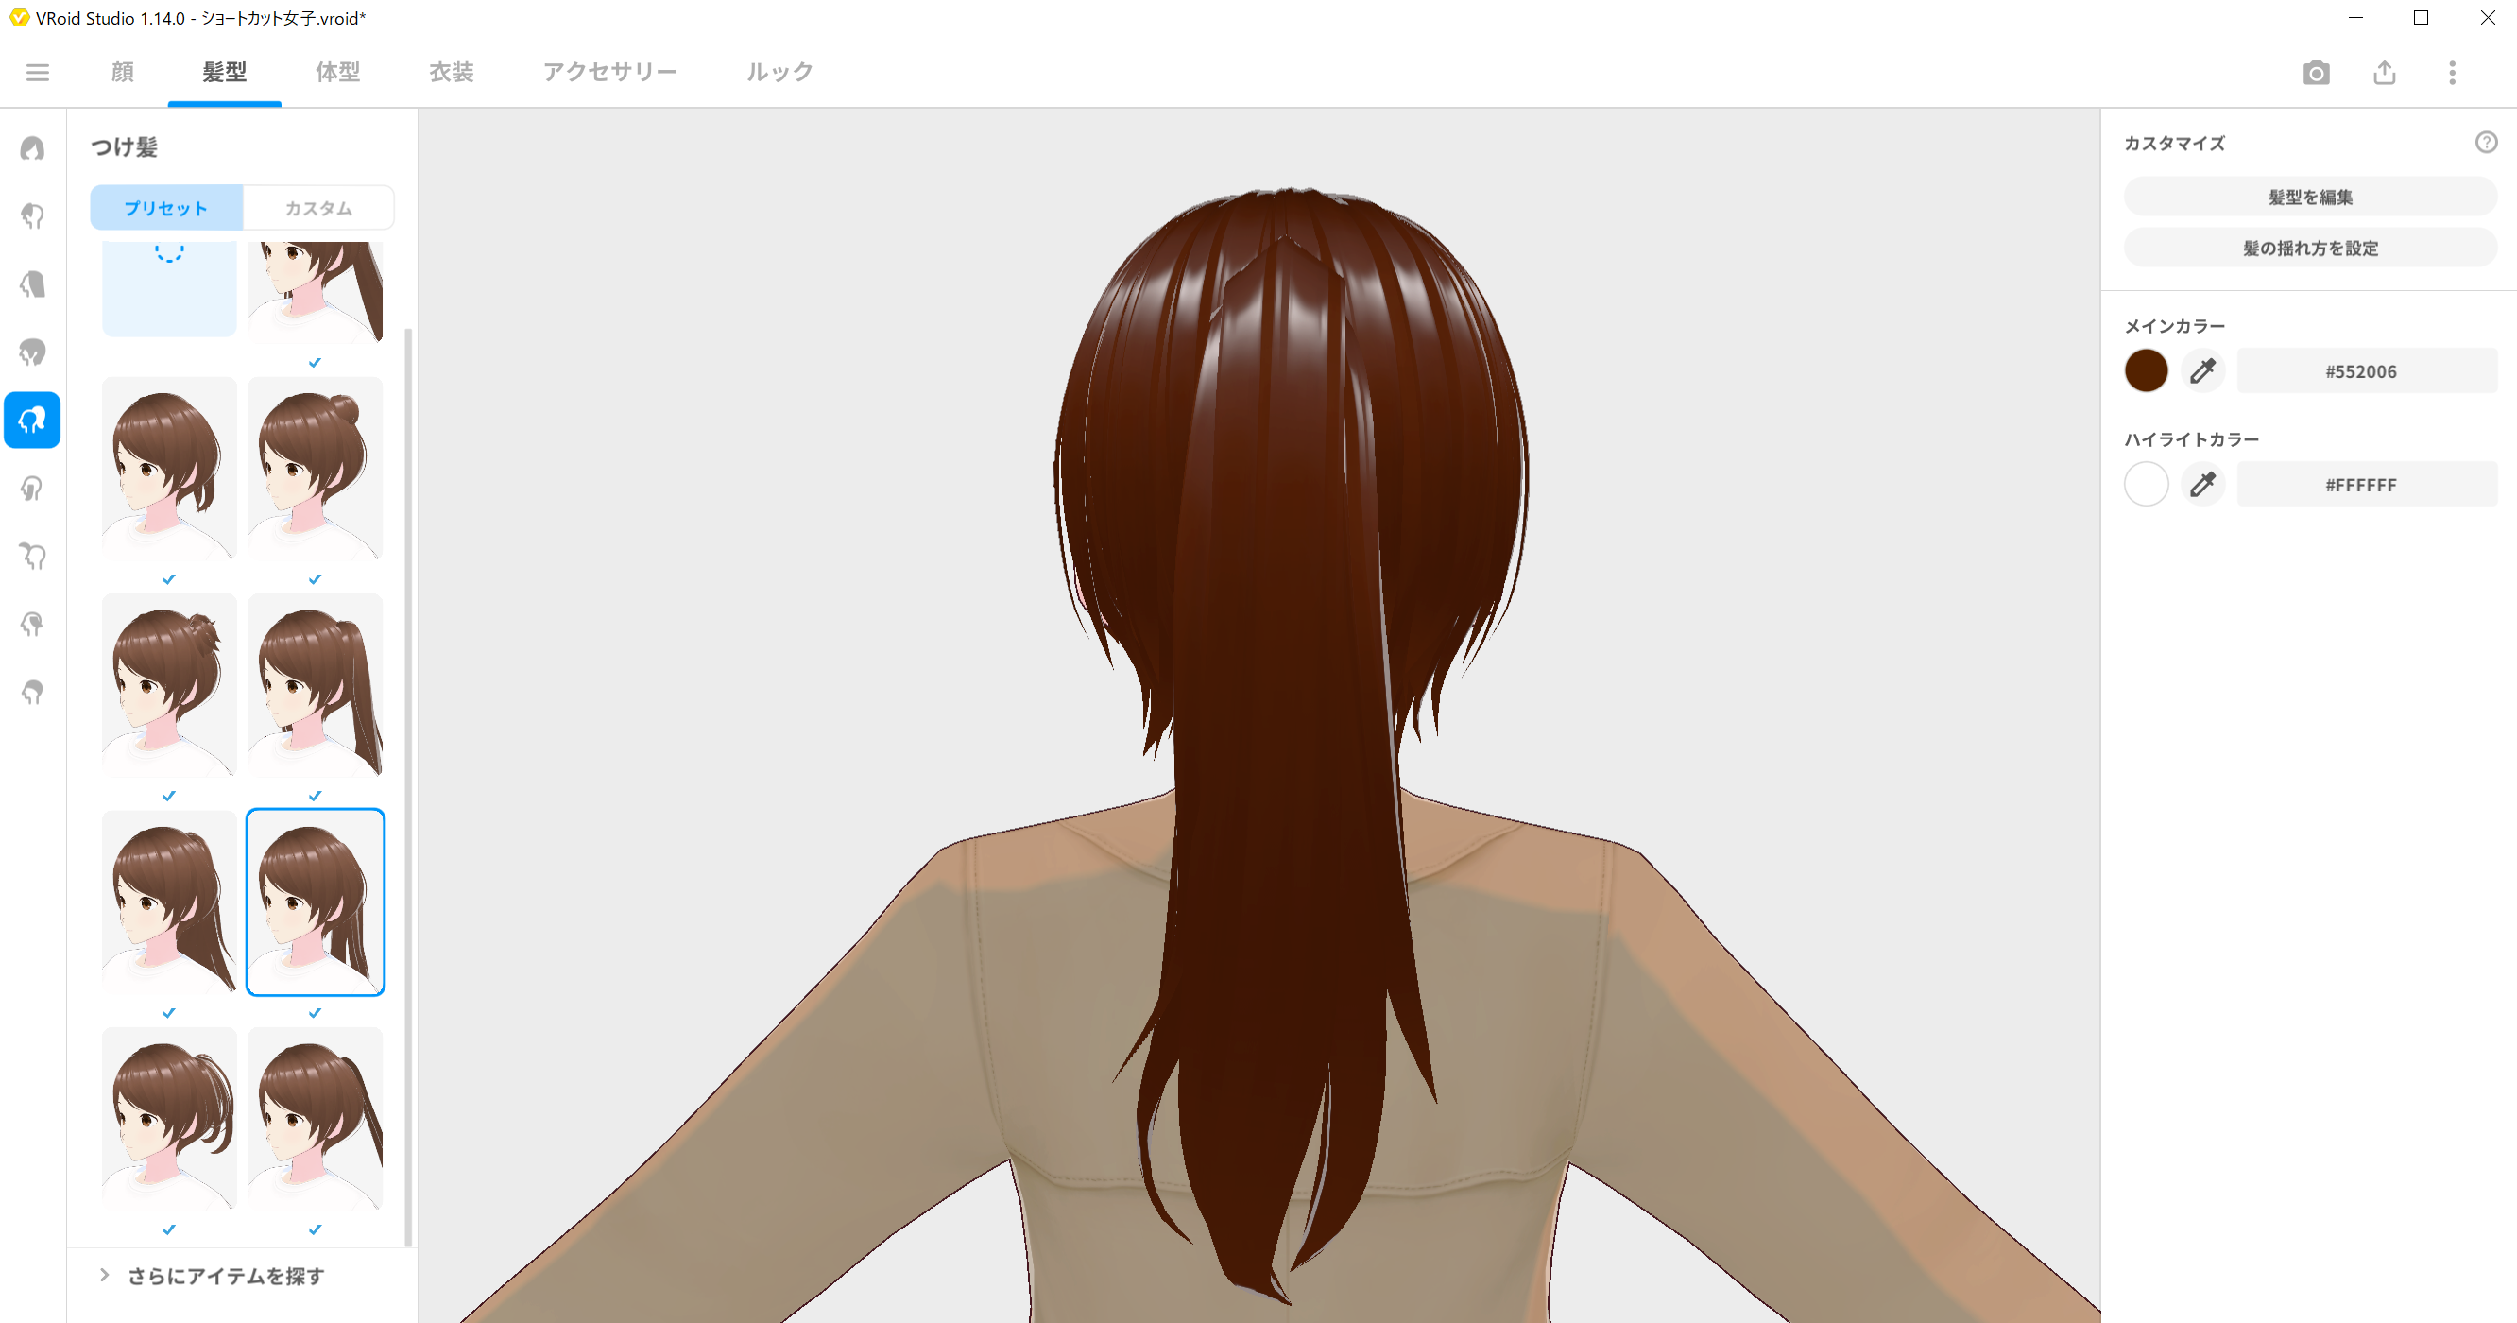Open the 顔 tab
This screenshot has width=2517, height=1323.
coord(122,73)
